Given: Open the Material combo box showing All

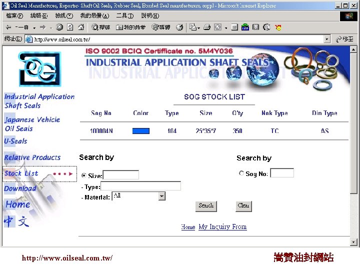Looking at the screenshot, I should click(138, 196).
